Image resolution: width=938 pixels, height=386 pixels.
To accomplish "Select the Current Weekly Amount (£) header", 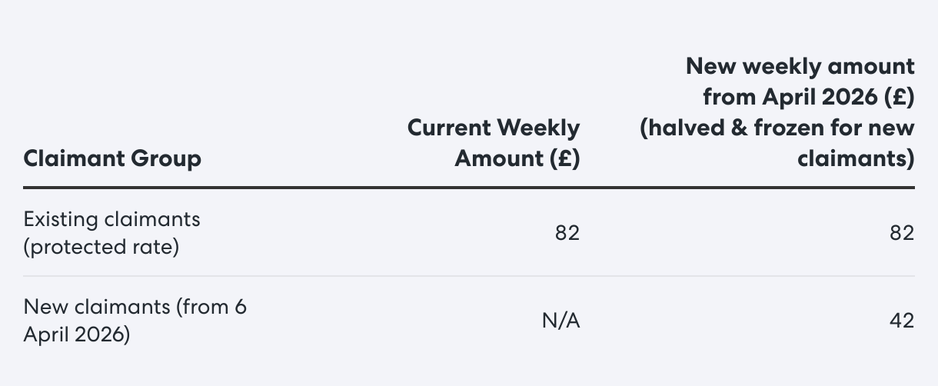I will click(494, 142).
